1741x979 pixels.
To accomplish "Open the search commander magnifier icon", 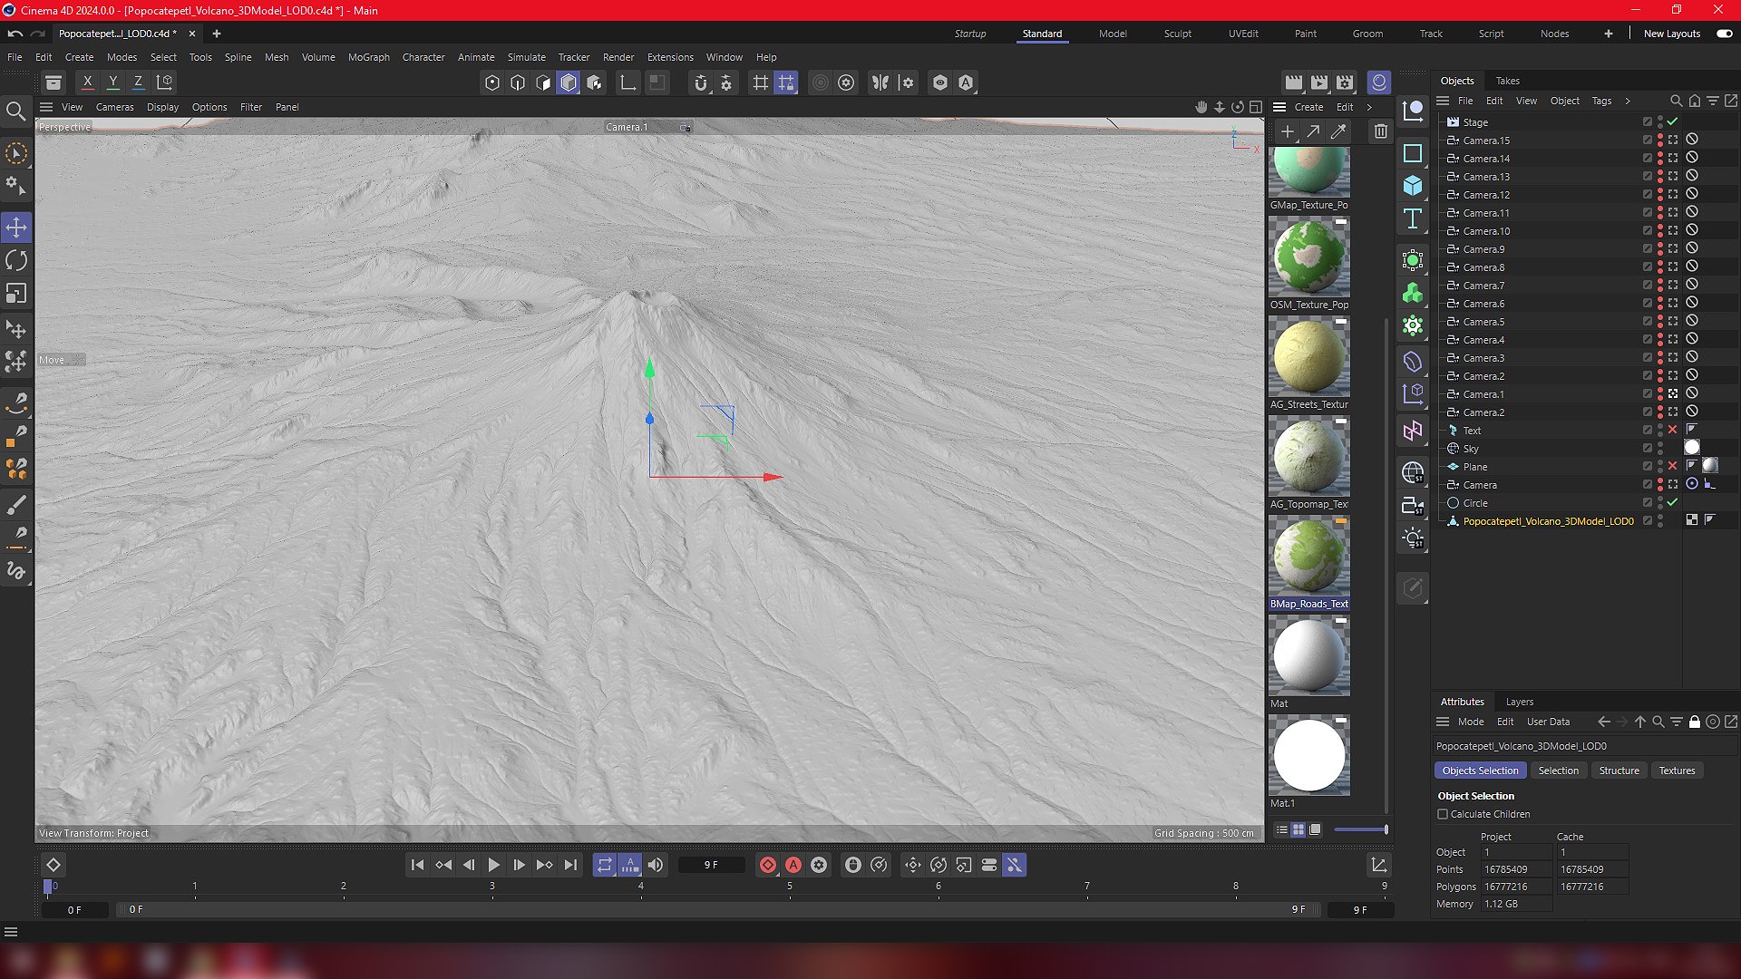I will click(15, 111).
